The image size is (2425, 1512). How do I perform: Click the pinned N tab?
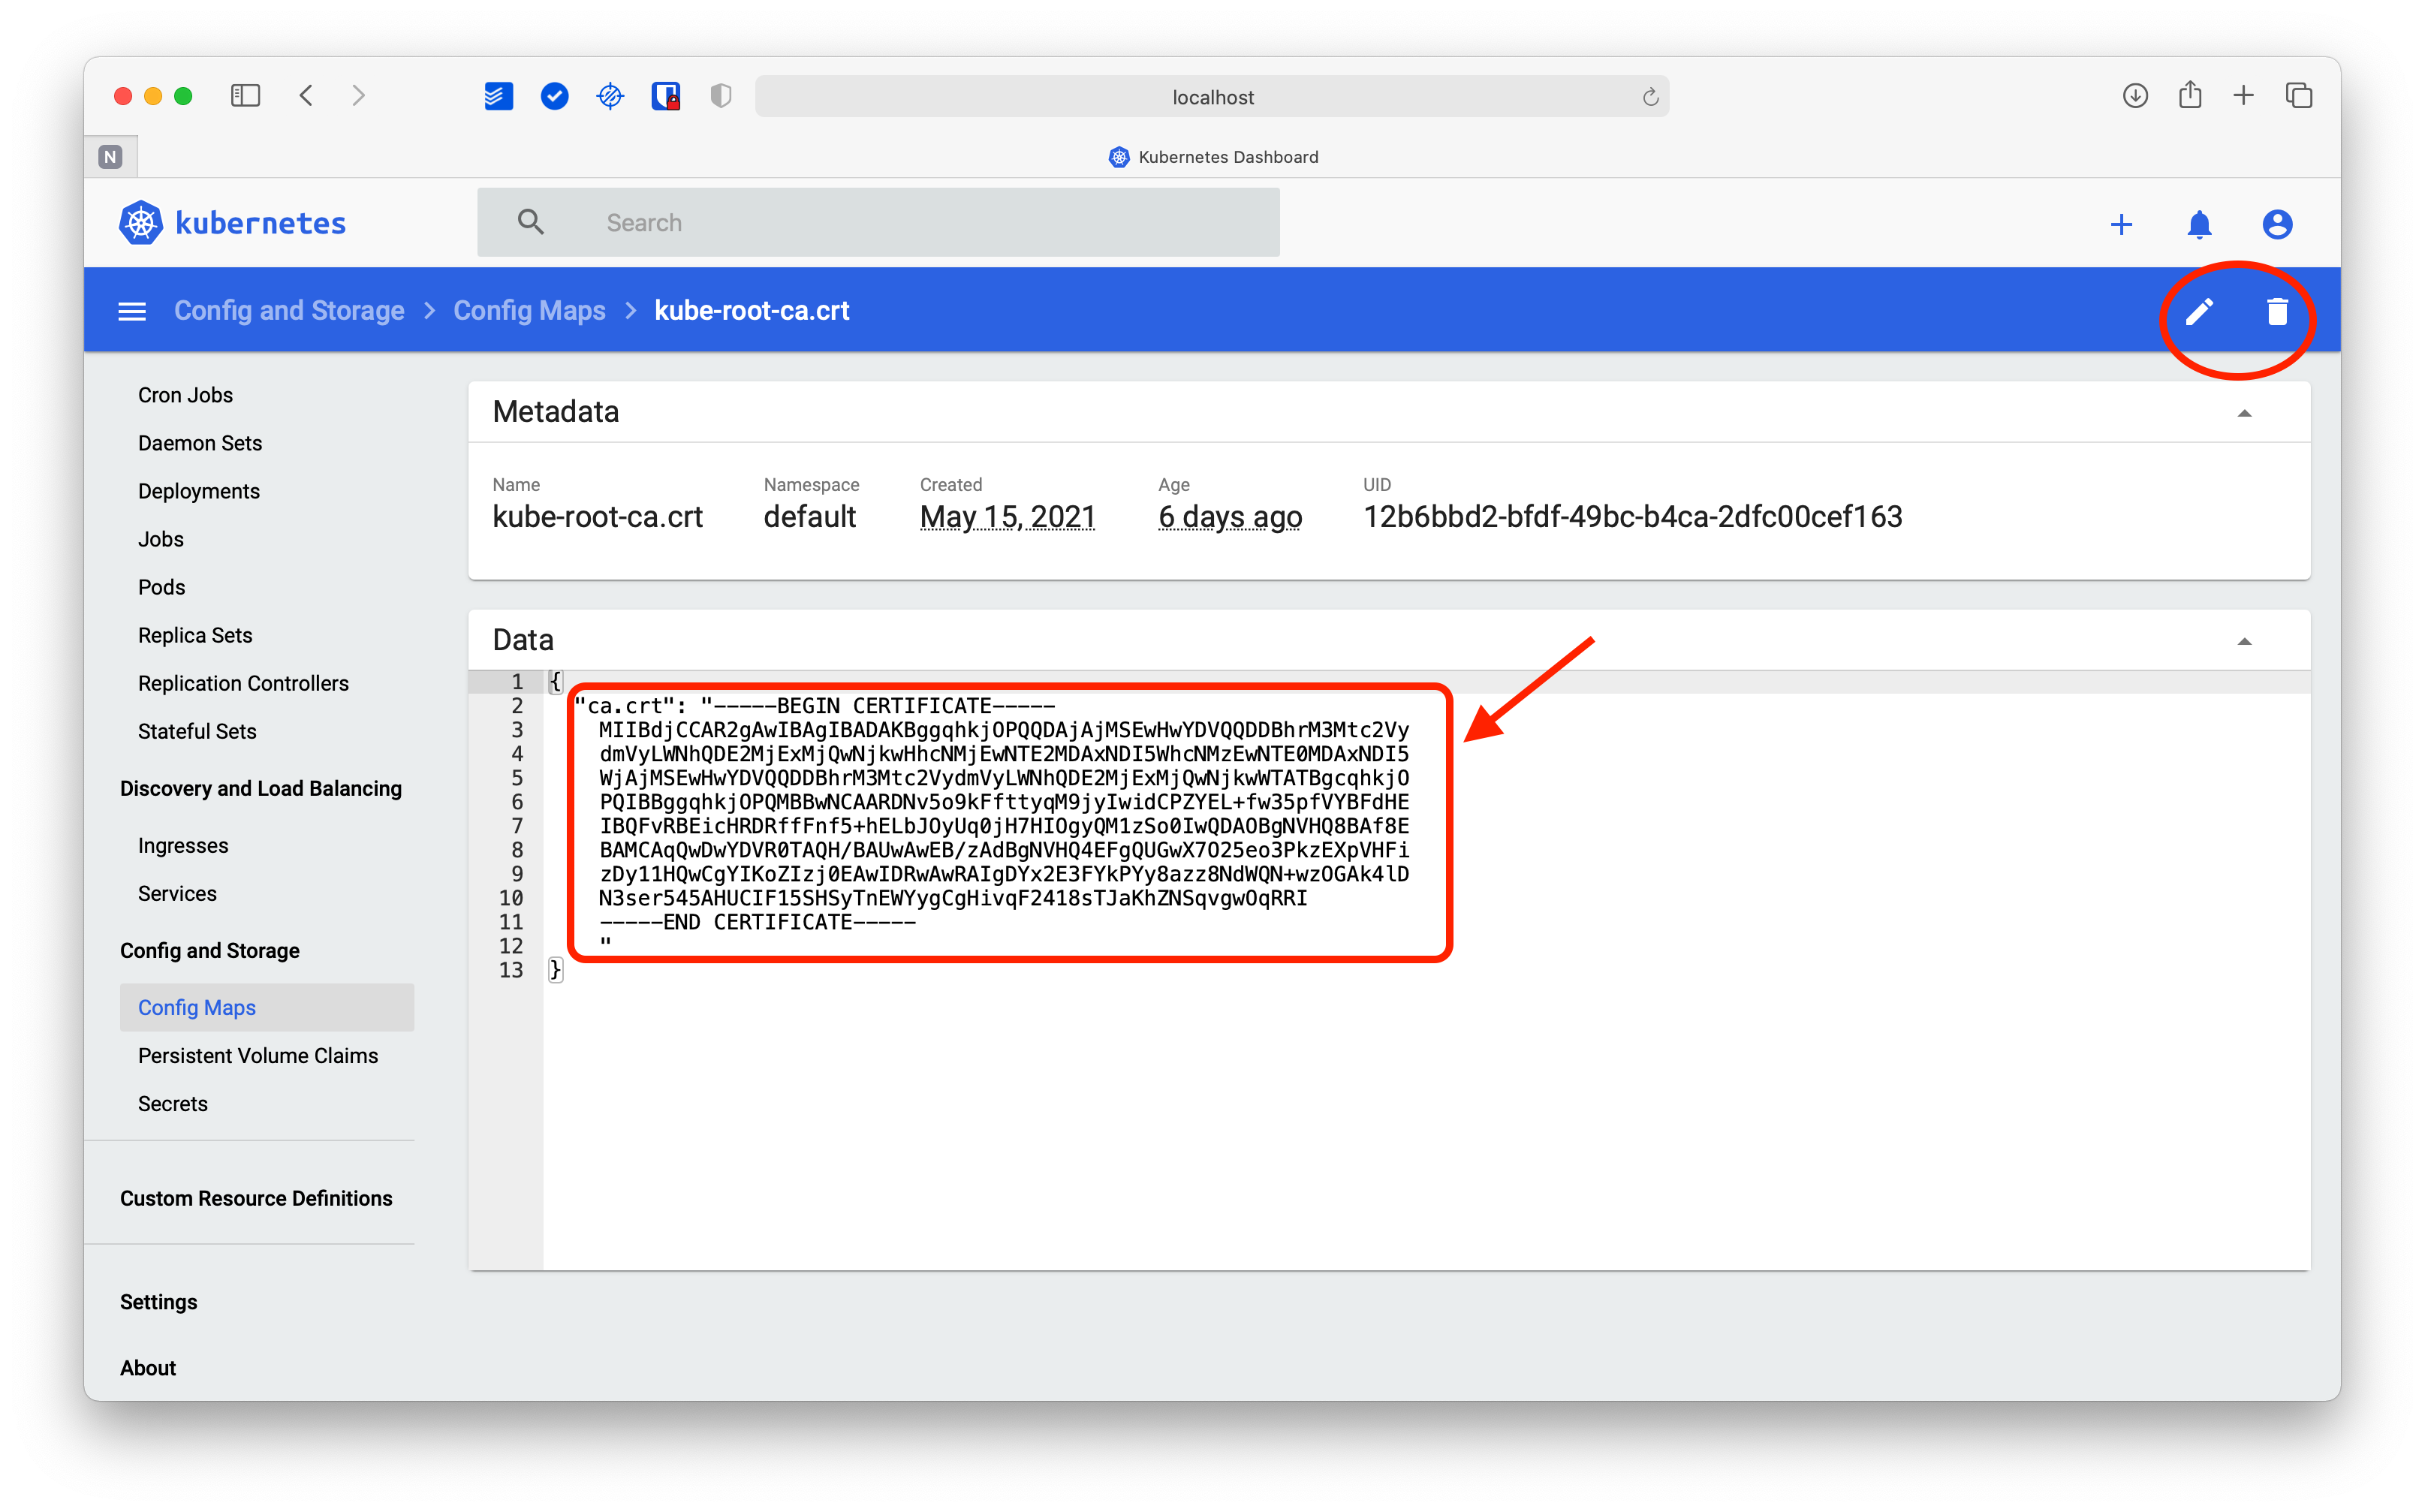pyautogui.click(x=111, y=157)
